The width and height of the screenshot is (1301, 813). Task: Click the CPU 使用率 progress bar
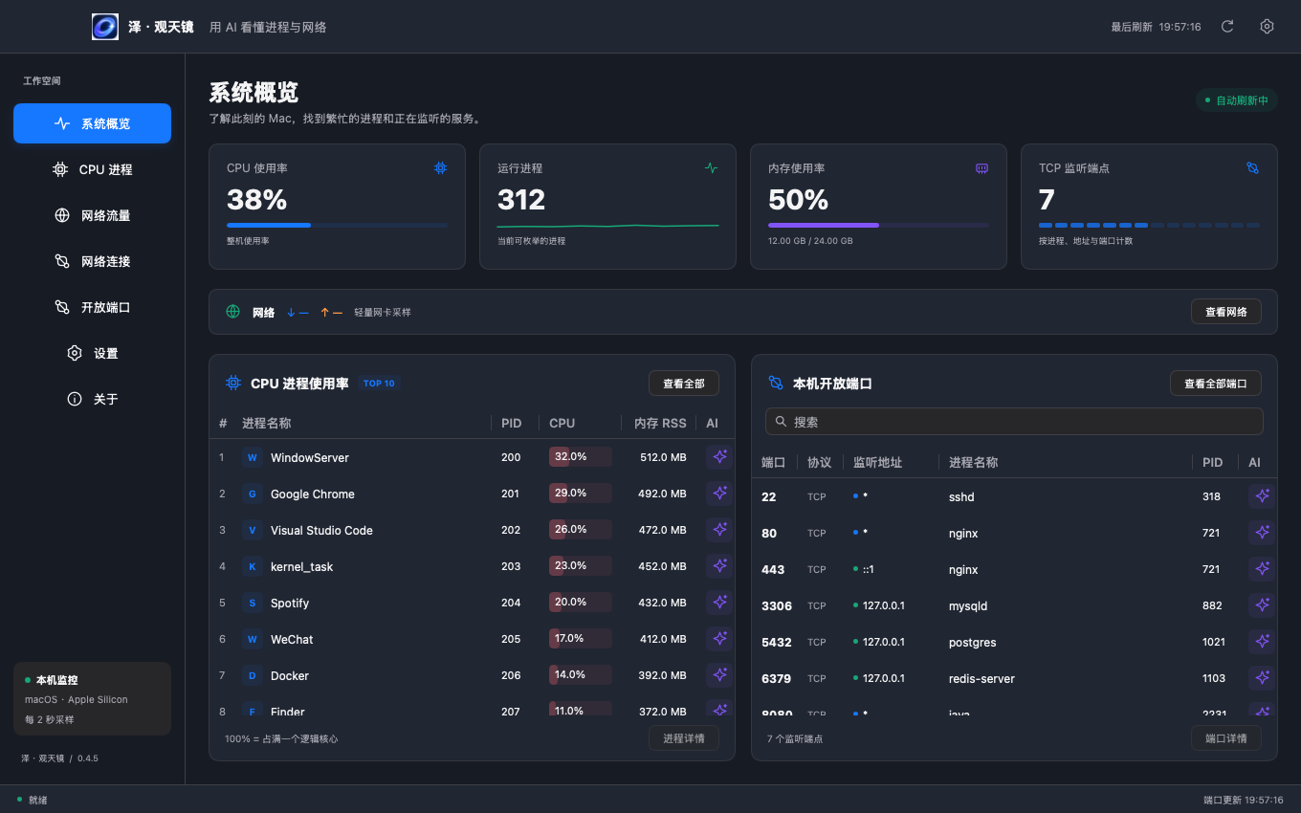(x=337, y=226)
